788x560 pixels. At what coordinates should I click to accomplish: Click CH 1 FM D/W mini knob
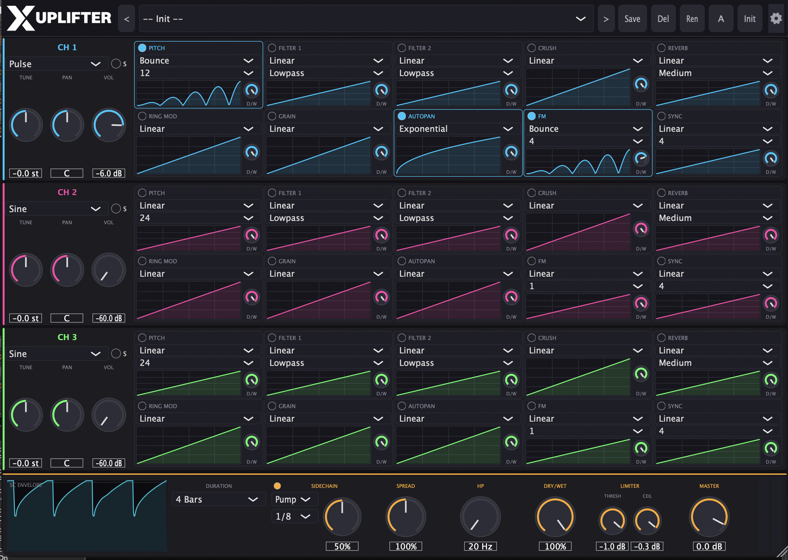pos(641,159)
